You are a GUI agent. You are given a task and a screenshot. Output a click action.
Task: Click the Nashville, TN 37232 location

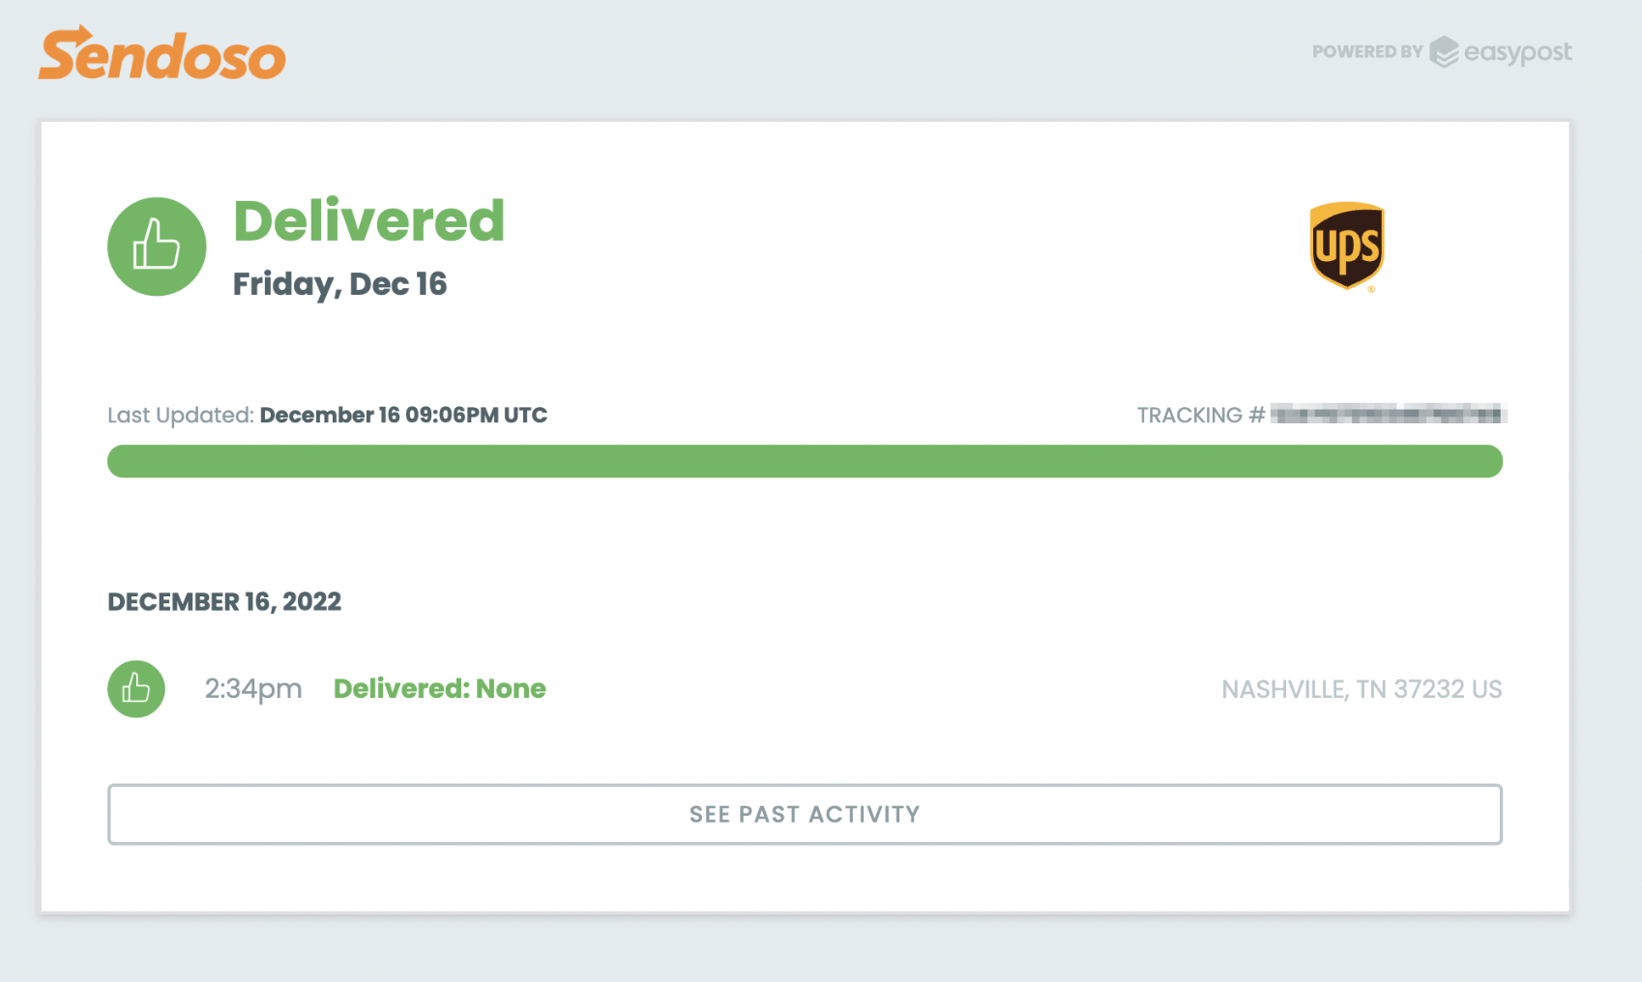pos(1361,689)
